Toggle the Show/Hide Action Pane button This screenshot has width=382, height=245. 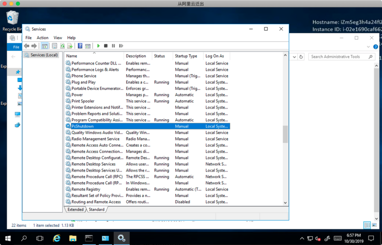coord(88,46)
